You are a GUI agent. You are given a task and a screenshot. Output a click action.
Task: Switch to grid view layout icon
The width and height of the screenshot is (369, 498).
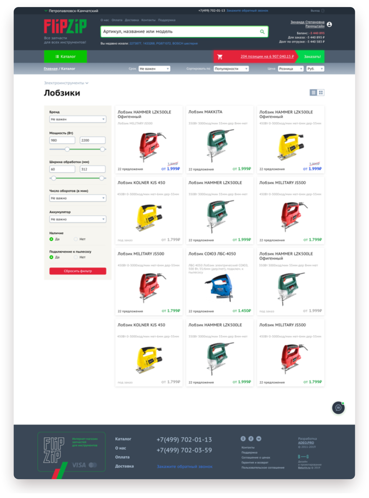(321, 92)
